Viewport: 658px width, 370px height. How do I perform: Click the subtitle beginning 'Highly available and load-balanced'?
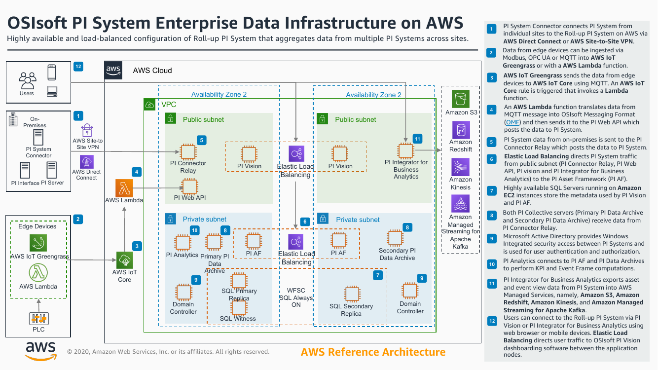tap(238, 39)
